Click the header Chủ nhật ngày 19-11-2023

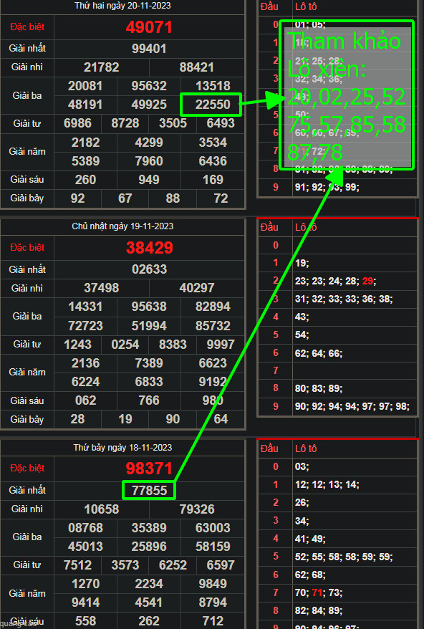[x=122, y=226]
